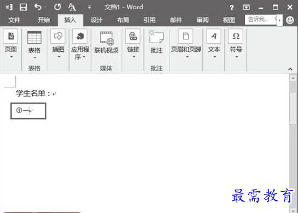Insert a 批注 comment
The width and height of the screenshot is (298, 213).
tap(156, 42)
